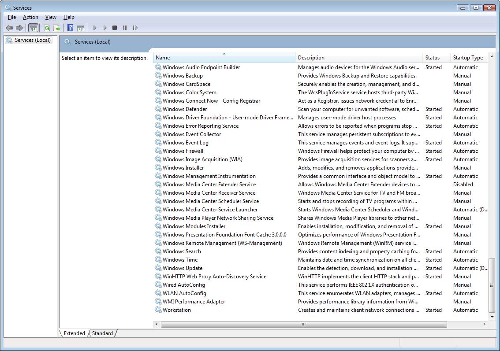Click the first Start Service play icon

[95, 28]
